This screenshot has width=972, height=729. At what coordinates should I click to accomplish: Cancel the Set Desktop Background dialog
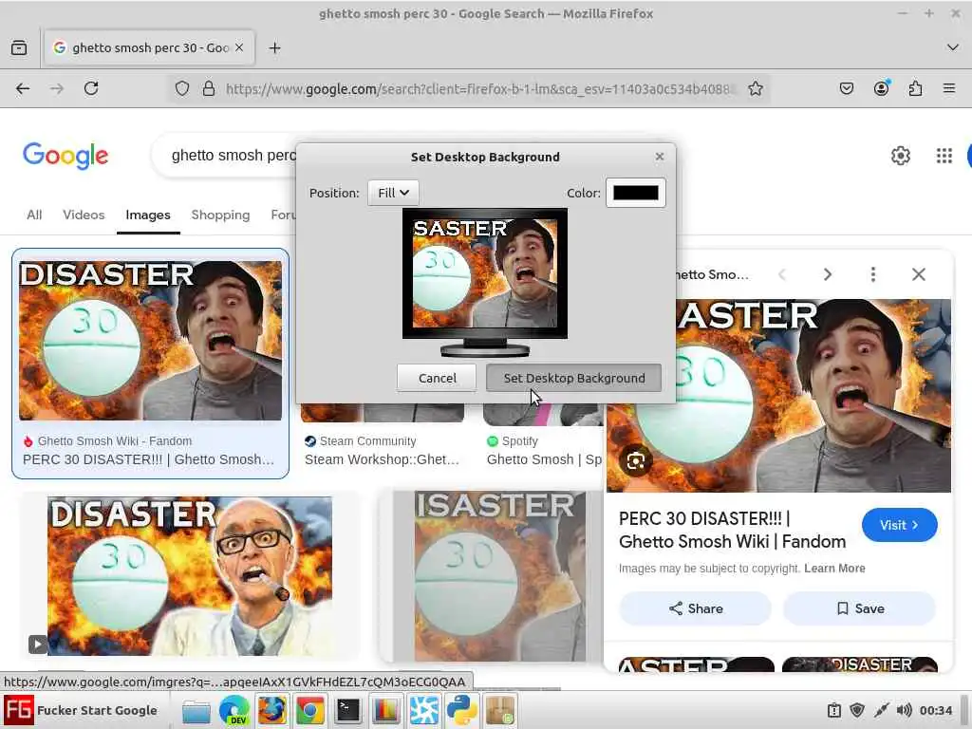[437, 378]
